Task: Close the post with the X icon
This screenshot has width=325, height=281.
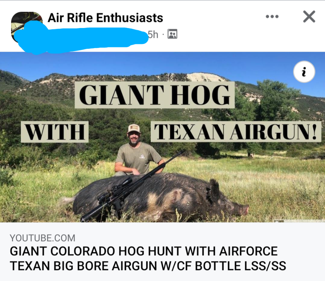Action: point(309,16)
